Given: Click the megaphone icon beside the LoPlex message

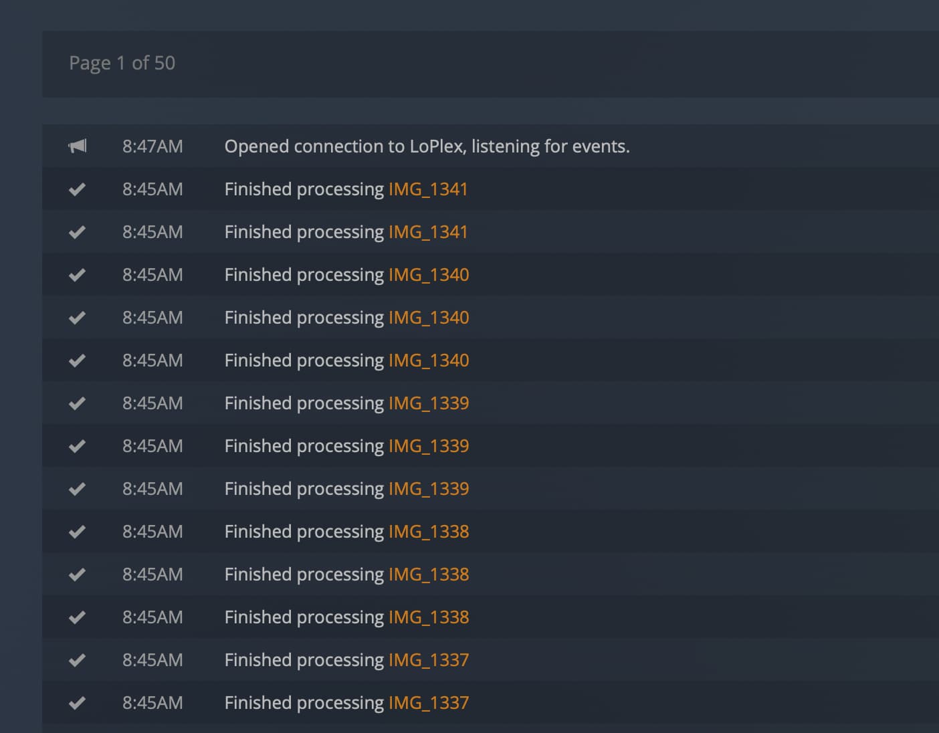Looking at the screenshot, I should [78, 146].
